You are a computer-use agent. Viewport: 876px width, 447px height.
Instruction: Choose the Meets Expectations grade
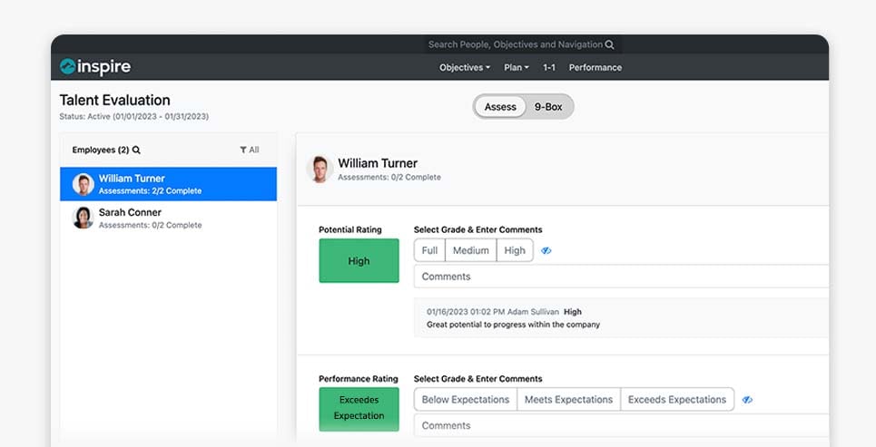click(569, 400)
